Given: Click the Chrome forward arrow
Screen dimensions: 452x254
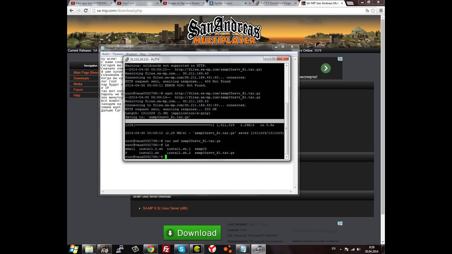Looking at the screenshot, I should pos(78,11).
